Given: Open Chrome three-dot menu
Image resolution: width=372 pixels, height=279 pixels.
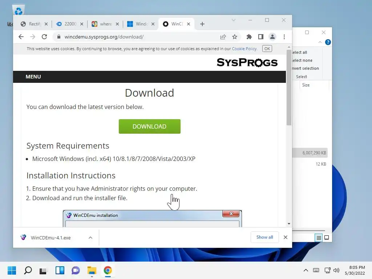Looking at the screenshot, I should 284,37.
